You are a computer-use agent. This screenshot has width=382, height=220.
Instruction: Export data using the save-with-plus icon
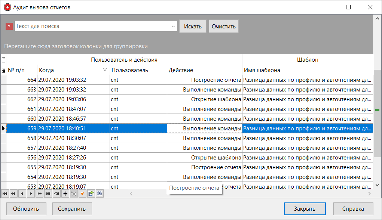point(90,193)
